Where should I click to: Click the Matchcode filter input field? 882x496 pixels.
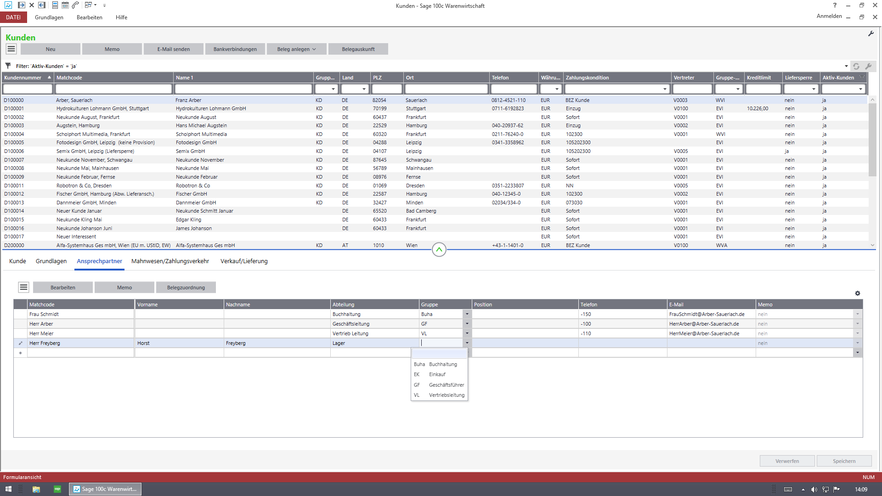(113, 89)
